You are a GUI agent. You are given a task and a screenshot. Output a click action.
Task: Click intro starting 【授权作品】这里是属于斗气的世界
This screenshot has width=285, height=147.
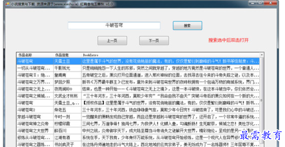[171, 103]
